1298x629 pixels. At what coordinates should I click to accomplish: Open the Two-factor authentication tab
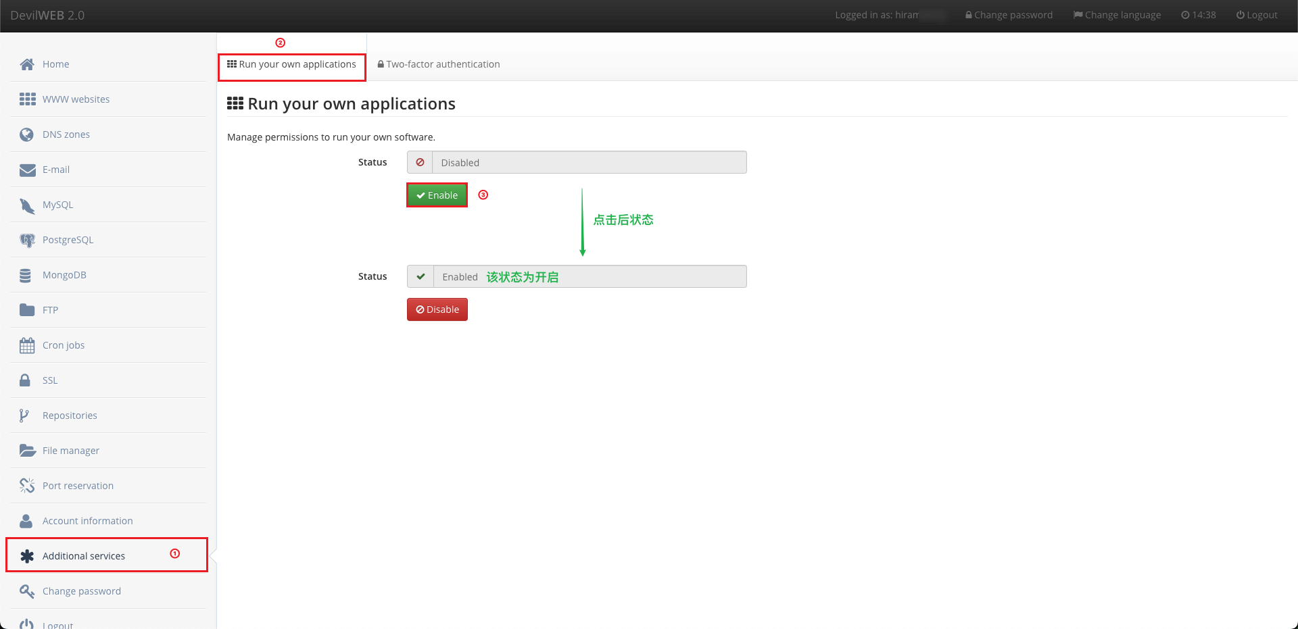click(x=438, y=65)
